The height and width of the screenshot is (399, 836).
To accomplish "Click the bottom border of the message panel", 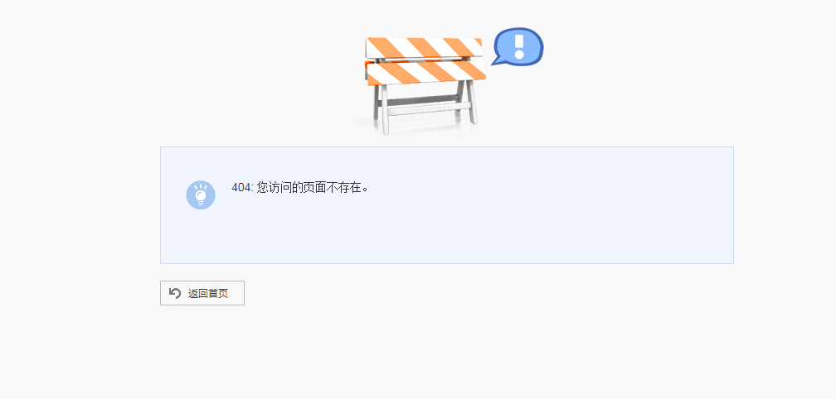I will pyautogui.click(x=447, y=263).
